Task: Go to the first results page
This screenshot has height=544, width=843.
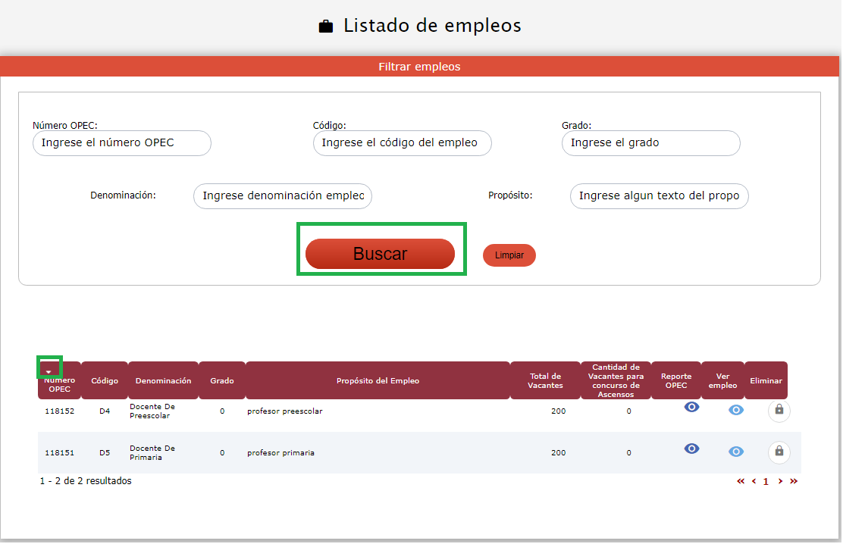Action: pos(741,481)
